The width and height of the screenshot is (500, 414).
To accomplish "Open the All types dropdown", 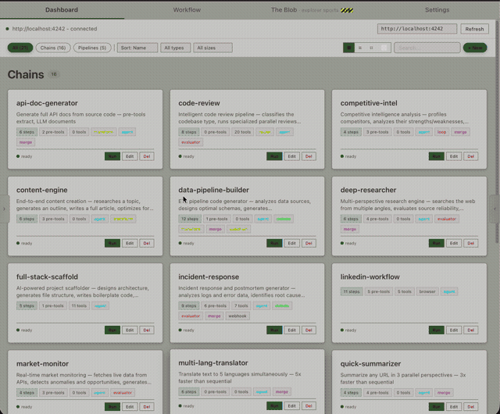I will click(175, 48).
